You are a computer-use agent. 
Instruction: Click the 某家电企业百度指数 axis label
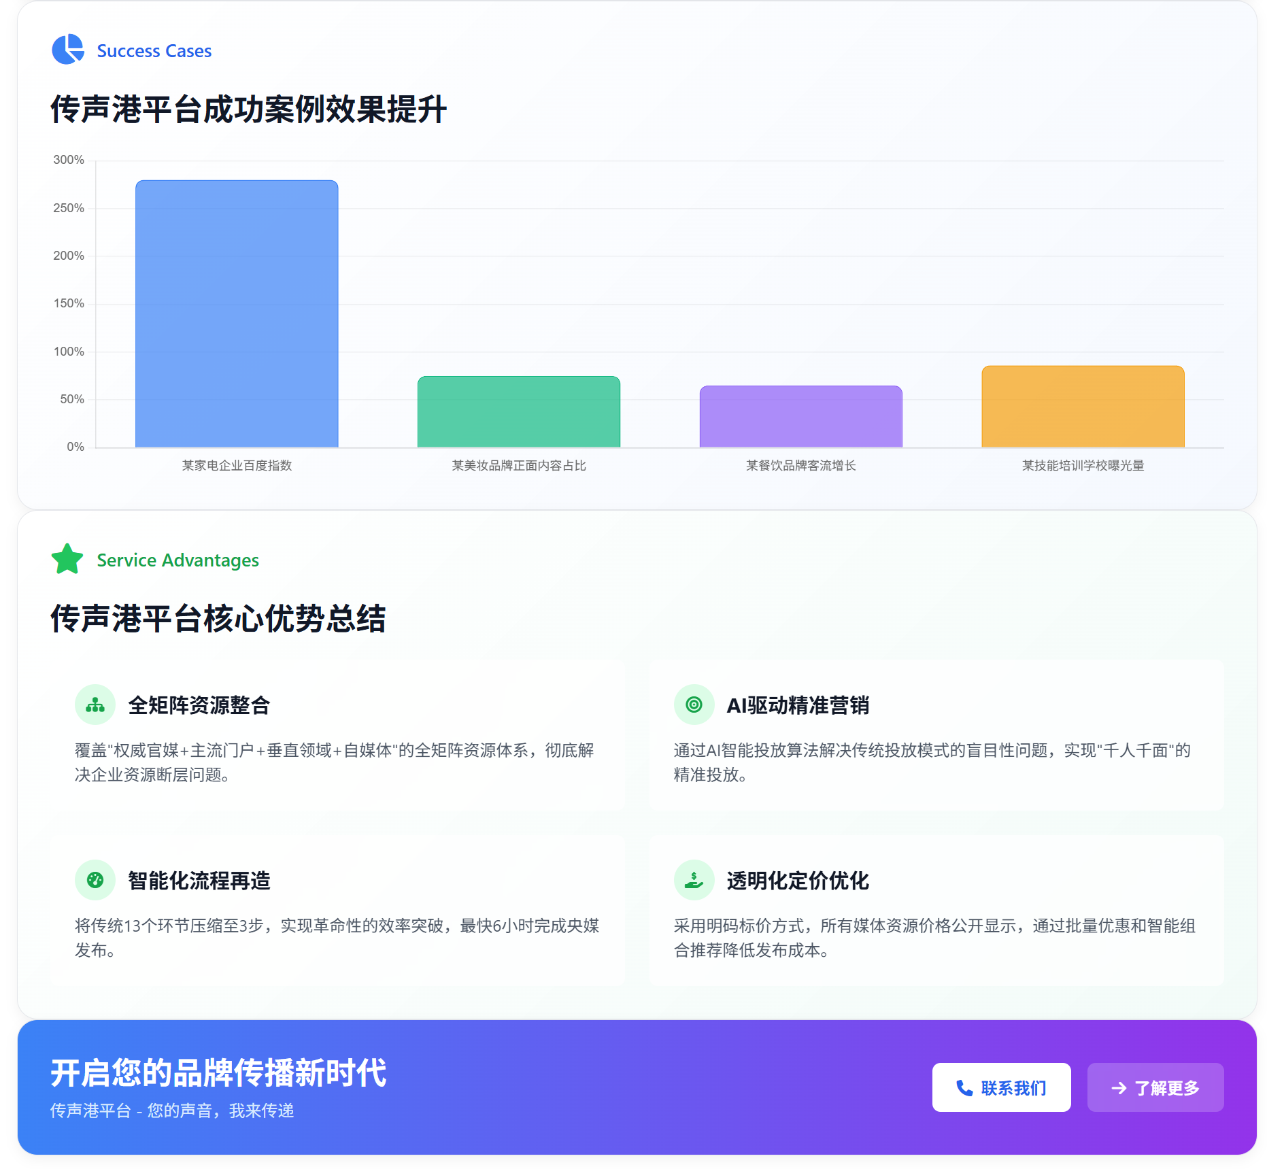click(x=237, y=465)
